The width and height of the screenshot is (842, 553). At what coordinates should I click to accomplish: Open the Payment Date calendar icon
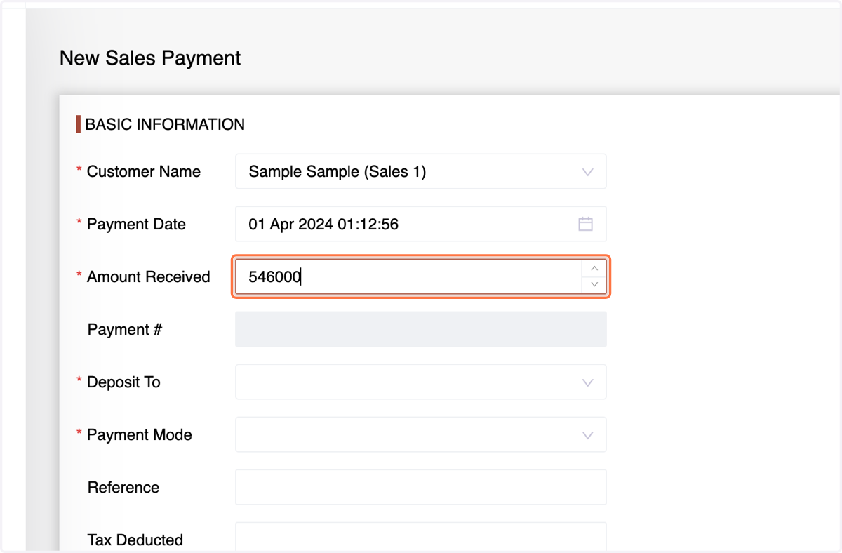585,224
